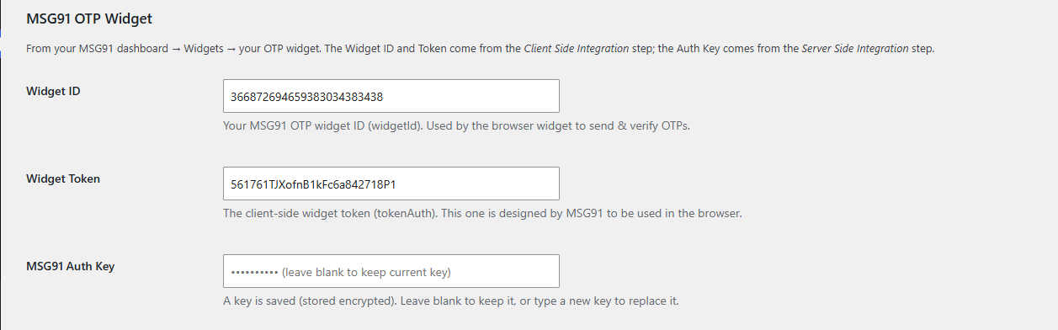Click 'your OTP widget' in the intro sentence

pos(280,49)
